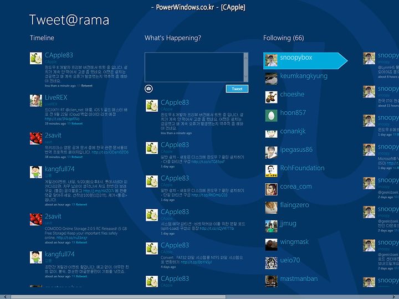The height and width of the screenshot is (299, 399).
Task: Retweet 2savit's 38 minutes ago tweet
Action: [77, 157]
